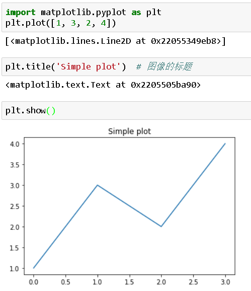Click the 4.0 y-axis tick label
The image size is (251, 291).
[x=15, y=144]
